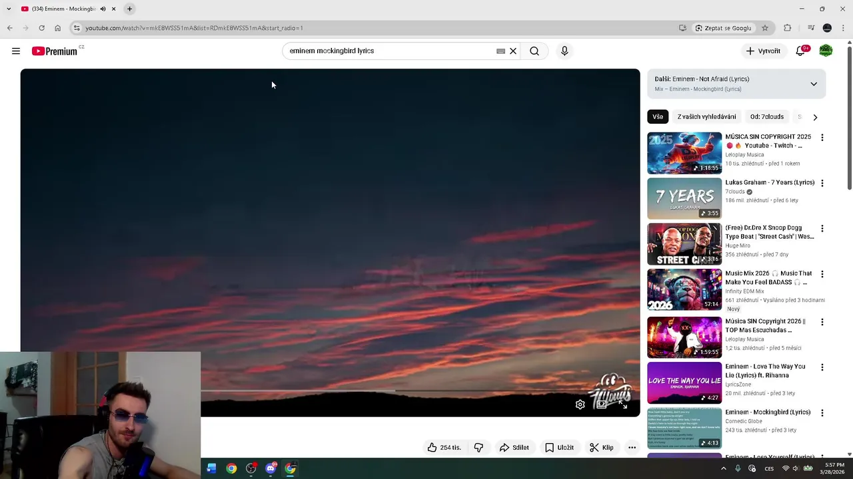Bookmark this page with the star

pos(765,28)
